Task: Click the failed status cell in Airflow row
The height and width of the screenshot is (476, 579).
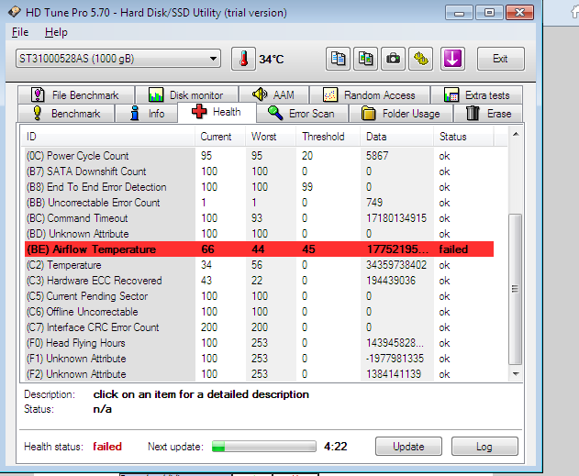Action: (x=453, y=249)
